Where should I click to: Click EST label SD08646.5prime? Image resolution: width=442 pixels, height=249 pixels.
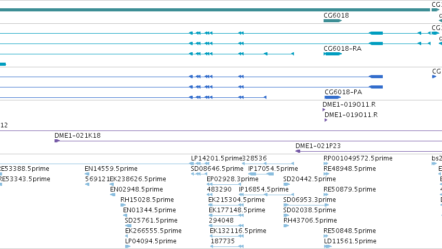[x=217, y=169]
